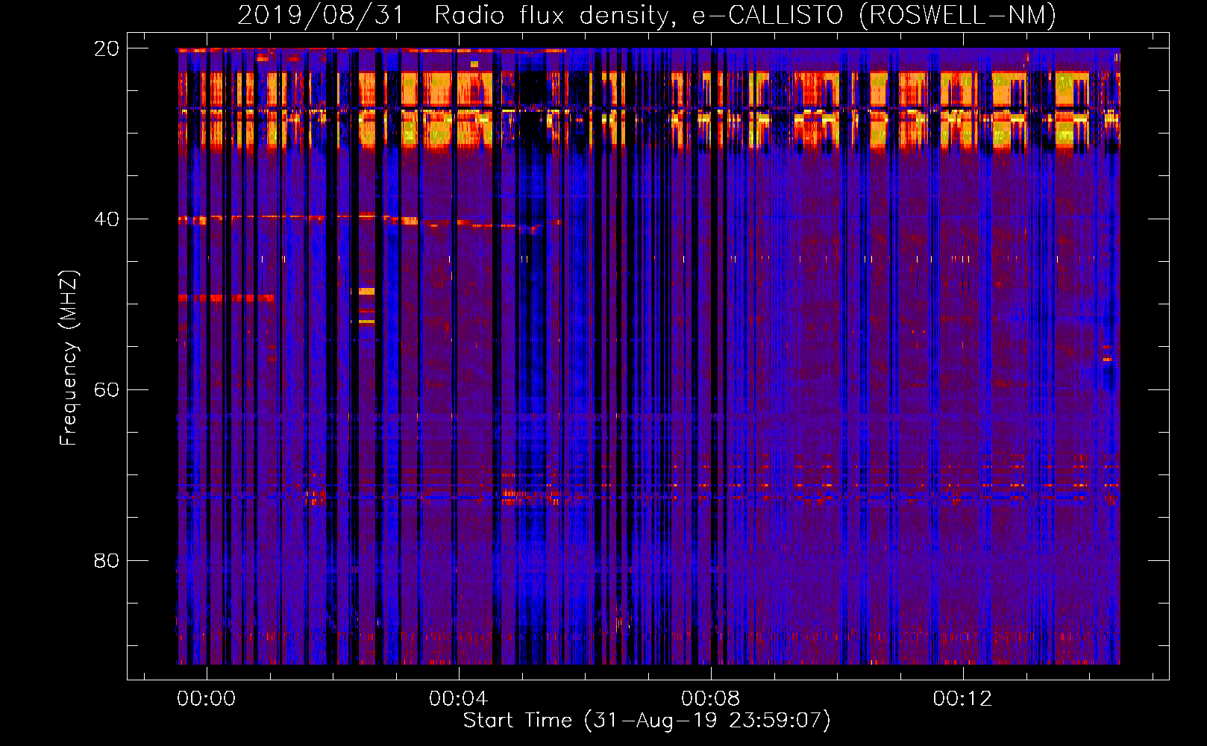This screenshot has height=746, width=1207.
Task: Click the 20 MHz frequency tick label
Action: pyautogui.click(x=107, y=48)
